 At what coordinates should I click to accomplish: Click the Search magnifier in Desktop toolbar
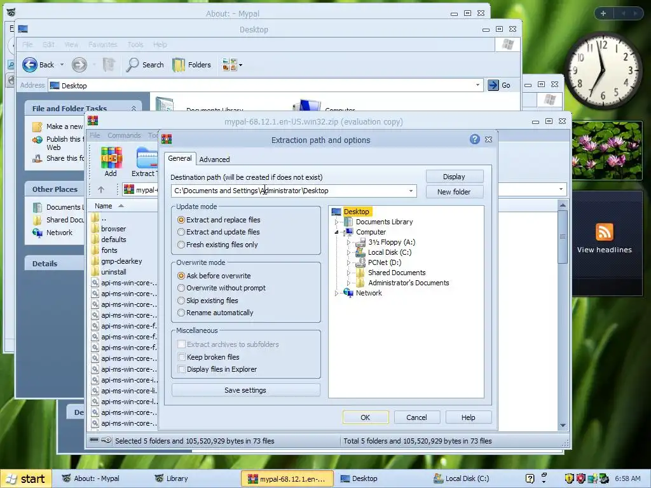(132, 65)
